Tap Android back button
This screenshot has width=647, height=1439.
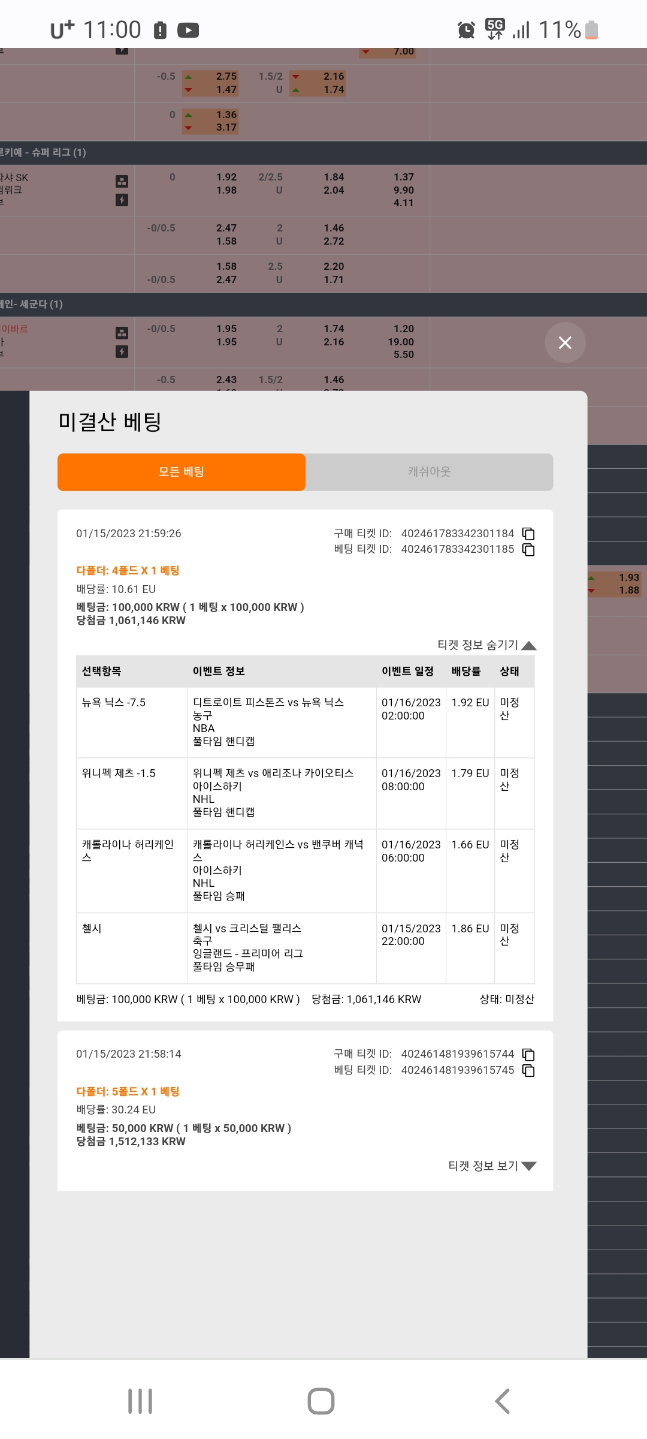click(503, 1401)
